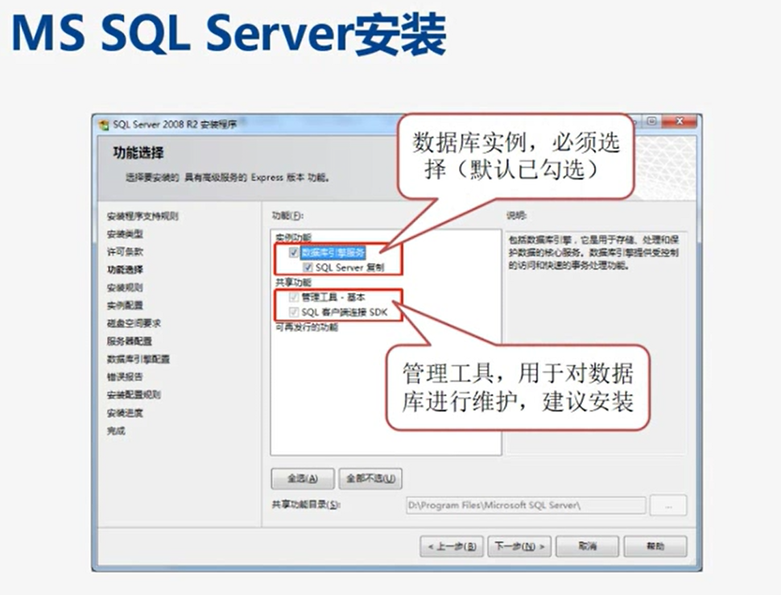Uncheck the SQL Server 复制 checkbox
This screenshot has width=781, height=595.
(308, 267)
